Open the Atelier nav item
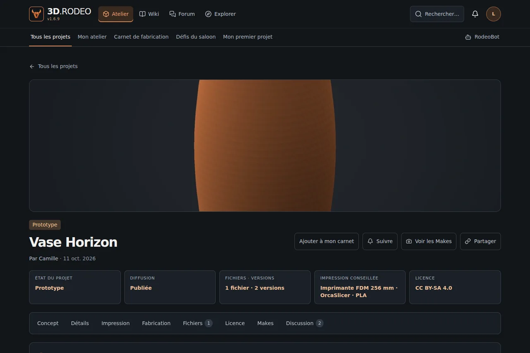The width and height of the screenshot is (530, 353). [x=116, y=14]
